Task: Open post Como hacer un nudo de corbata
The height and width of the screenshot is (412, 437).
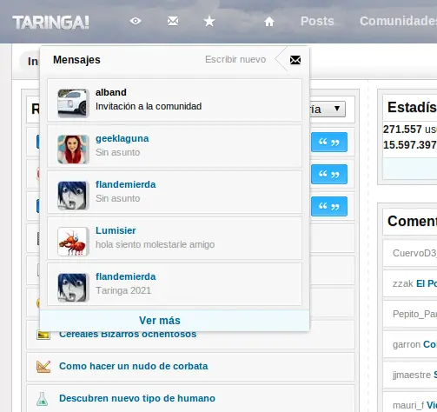Action: [x=134, y=366]
